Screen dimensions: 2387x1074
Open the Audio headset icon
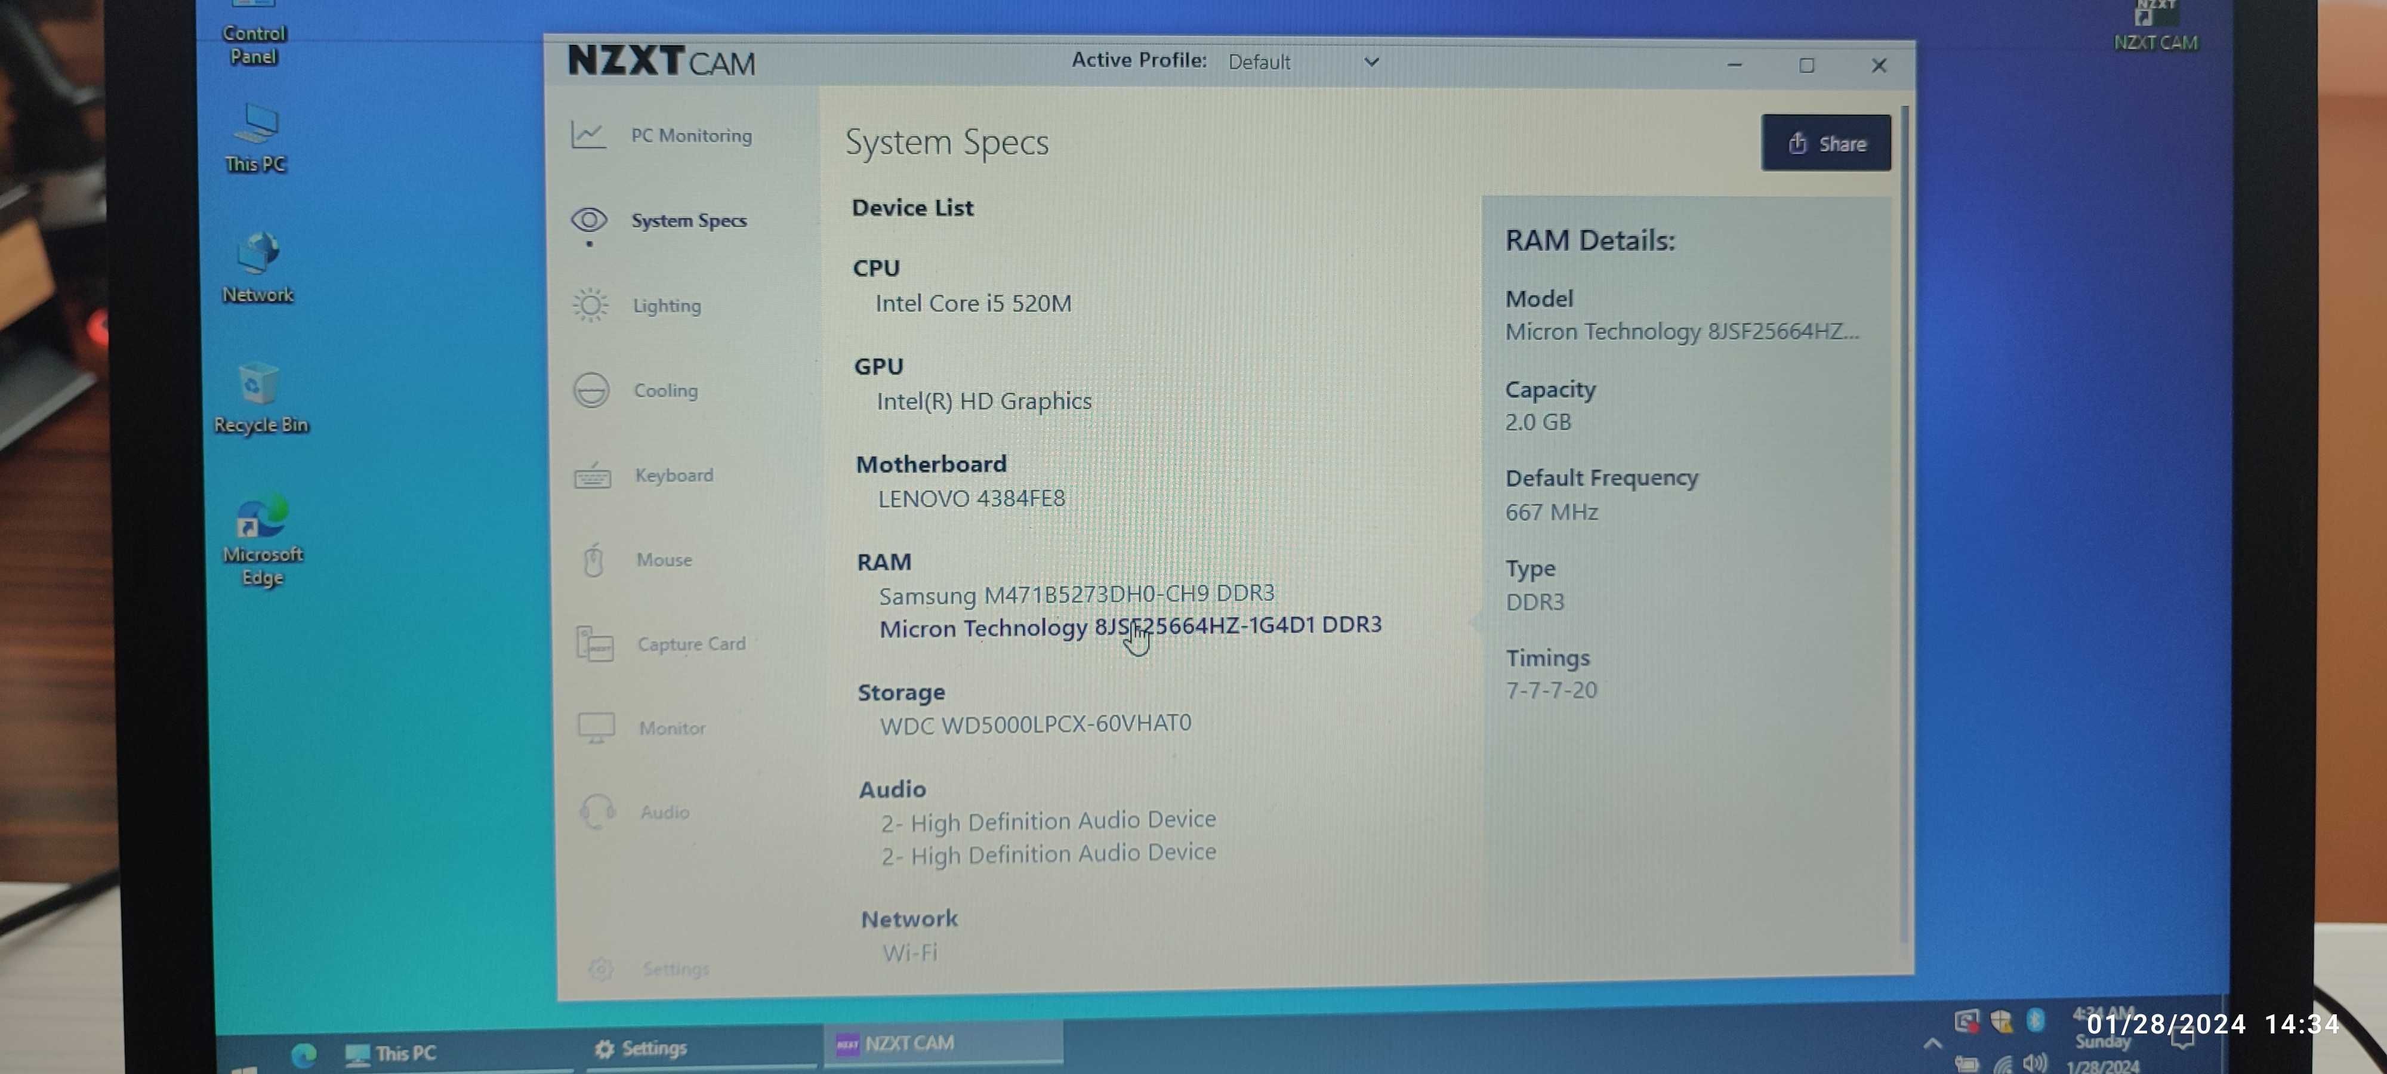point(598,811)
